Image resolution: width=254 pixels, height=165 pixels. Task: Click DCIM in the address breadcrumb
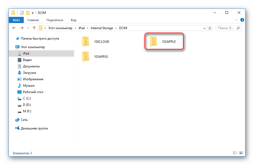coord(123,28)
